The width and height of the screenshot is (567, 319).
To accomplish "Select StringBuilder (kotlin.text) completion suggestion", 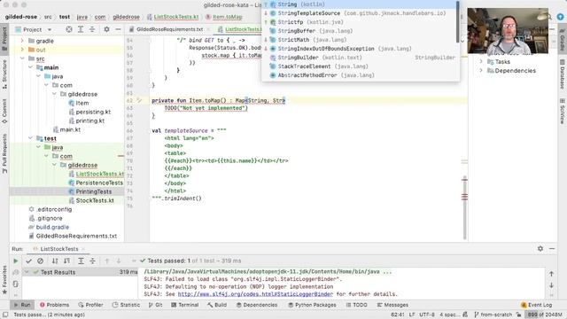I will [x=361, y=58].
